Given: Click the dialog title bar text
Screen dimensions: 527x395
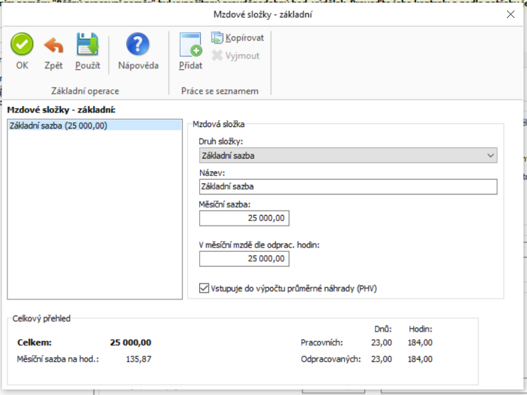Looking at the screenshot, I should tap(263, 14).
